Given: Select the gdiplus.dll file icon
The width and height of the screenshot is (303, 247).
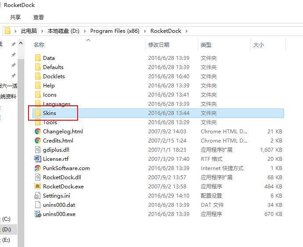Looking at the screenshot, I should click(38, 150).
